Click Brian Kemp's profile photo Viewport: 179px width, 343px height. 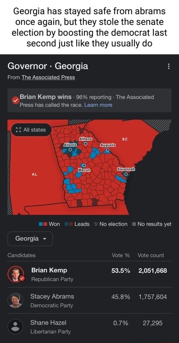click(x=16, y=274)
